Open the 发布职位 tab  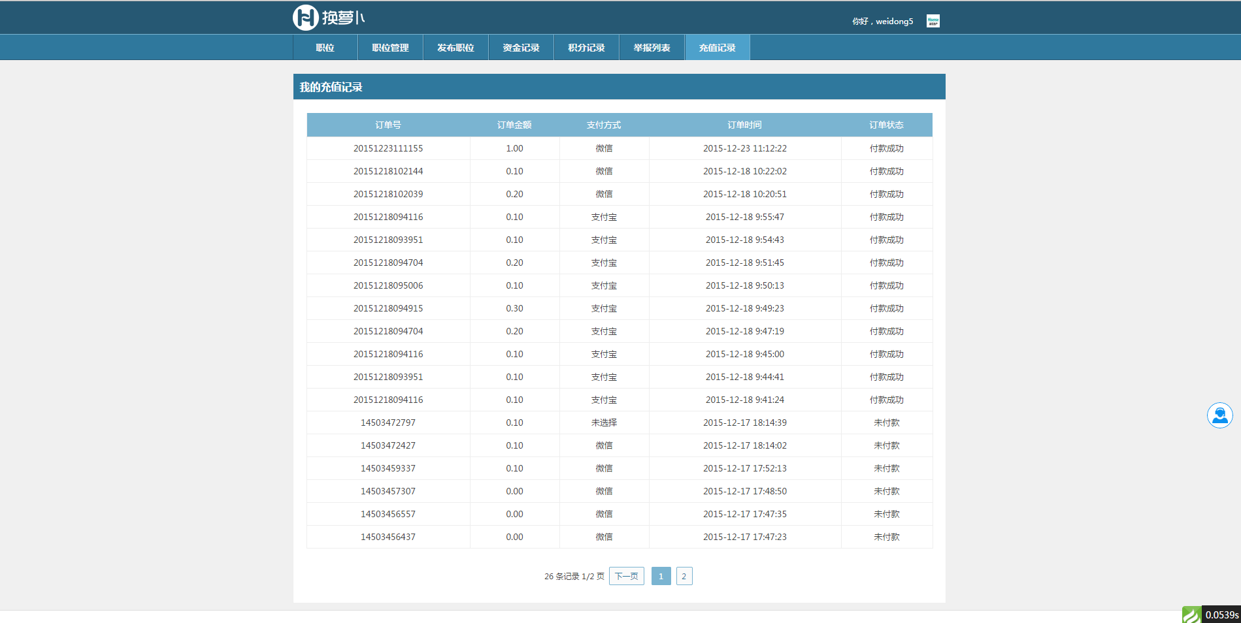455,48
